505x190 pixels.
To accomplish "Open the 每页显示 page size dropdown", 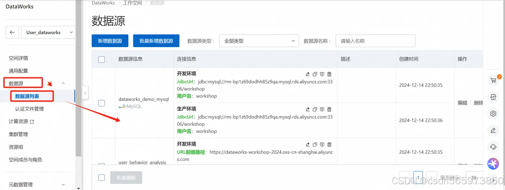I will [x=474, y=178].
